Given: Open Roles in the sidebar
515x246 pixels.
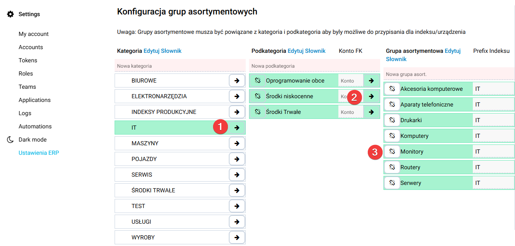Looking at the screenshot, I should click(x=26, y=73).
